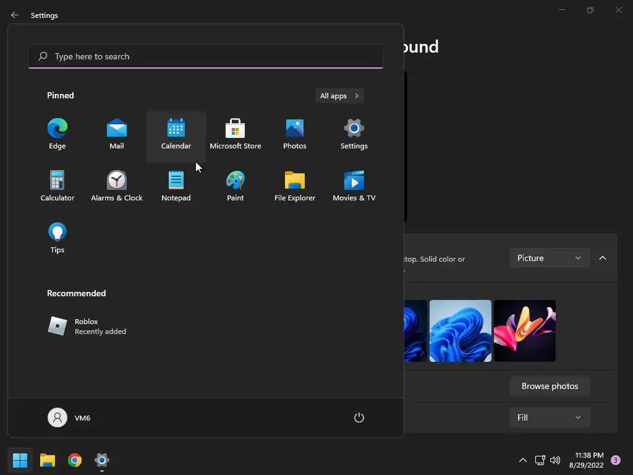
Task: Open the notification center badge
Action: coord(616,460)
